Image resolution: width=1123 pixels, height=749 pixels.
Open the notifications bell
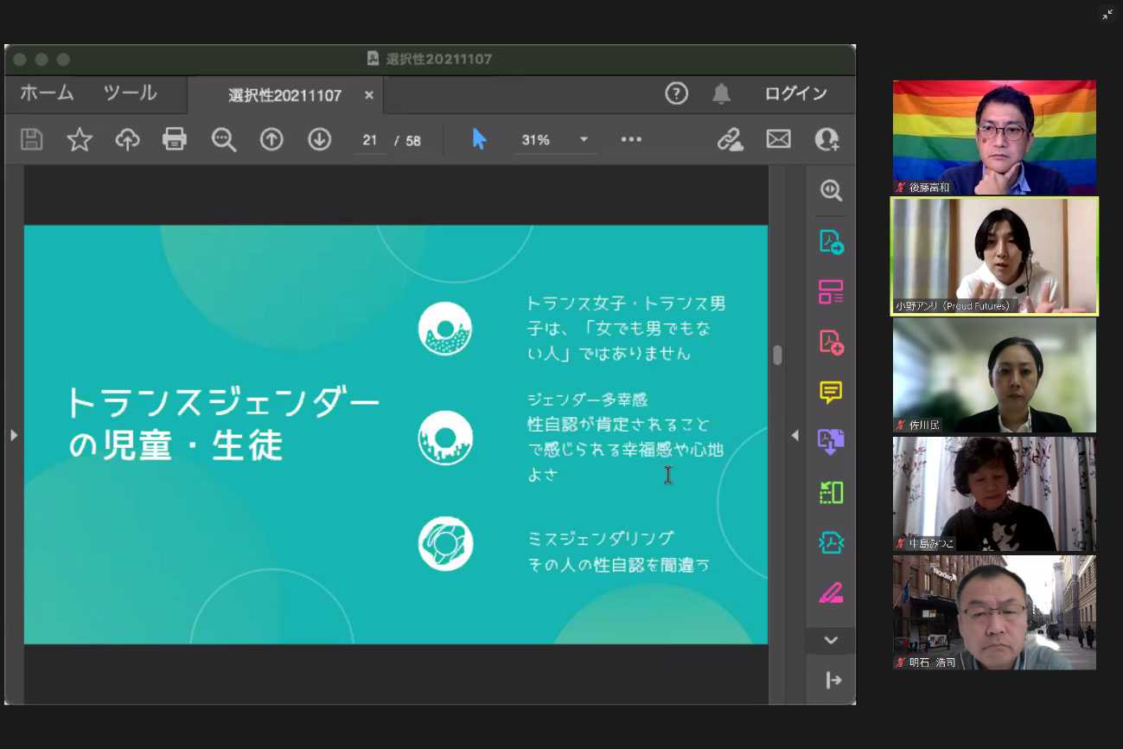pyautogui.click(x=721, y=93)
